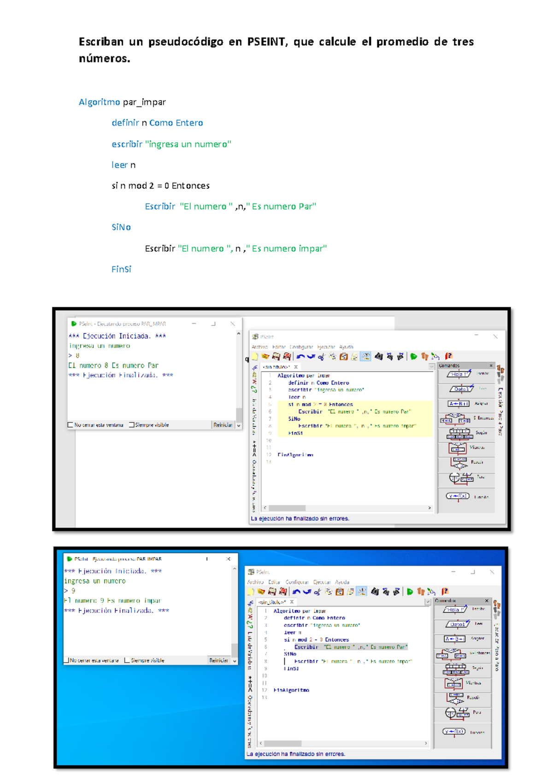
Task: Click the step-by-step footprints icon in lower toolbar
Action: point(421,592)
